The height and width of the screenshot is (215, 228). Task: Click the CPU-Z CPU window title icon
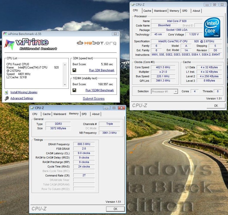(133, 4)
